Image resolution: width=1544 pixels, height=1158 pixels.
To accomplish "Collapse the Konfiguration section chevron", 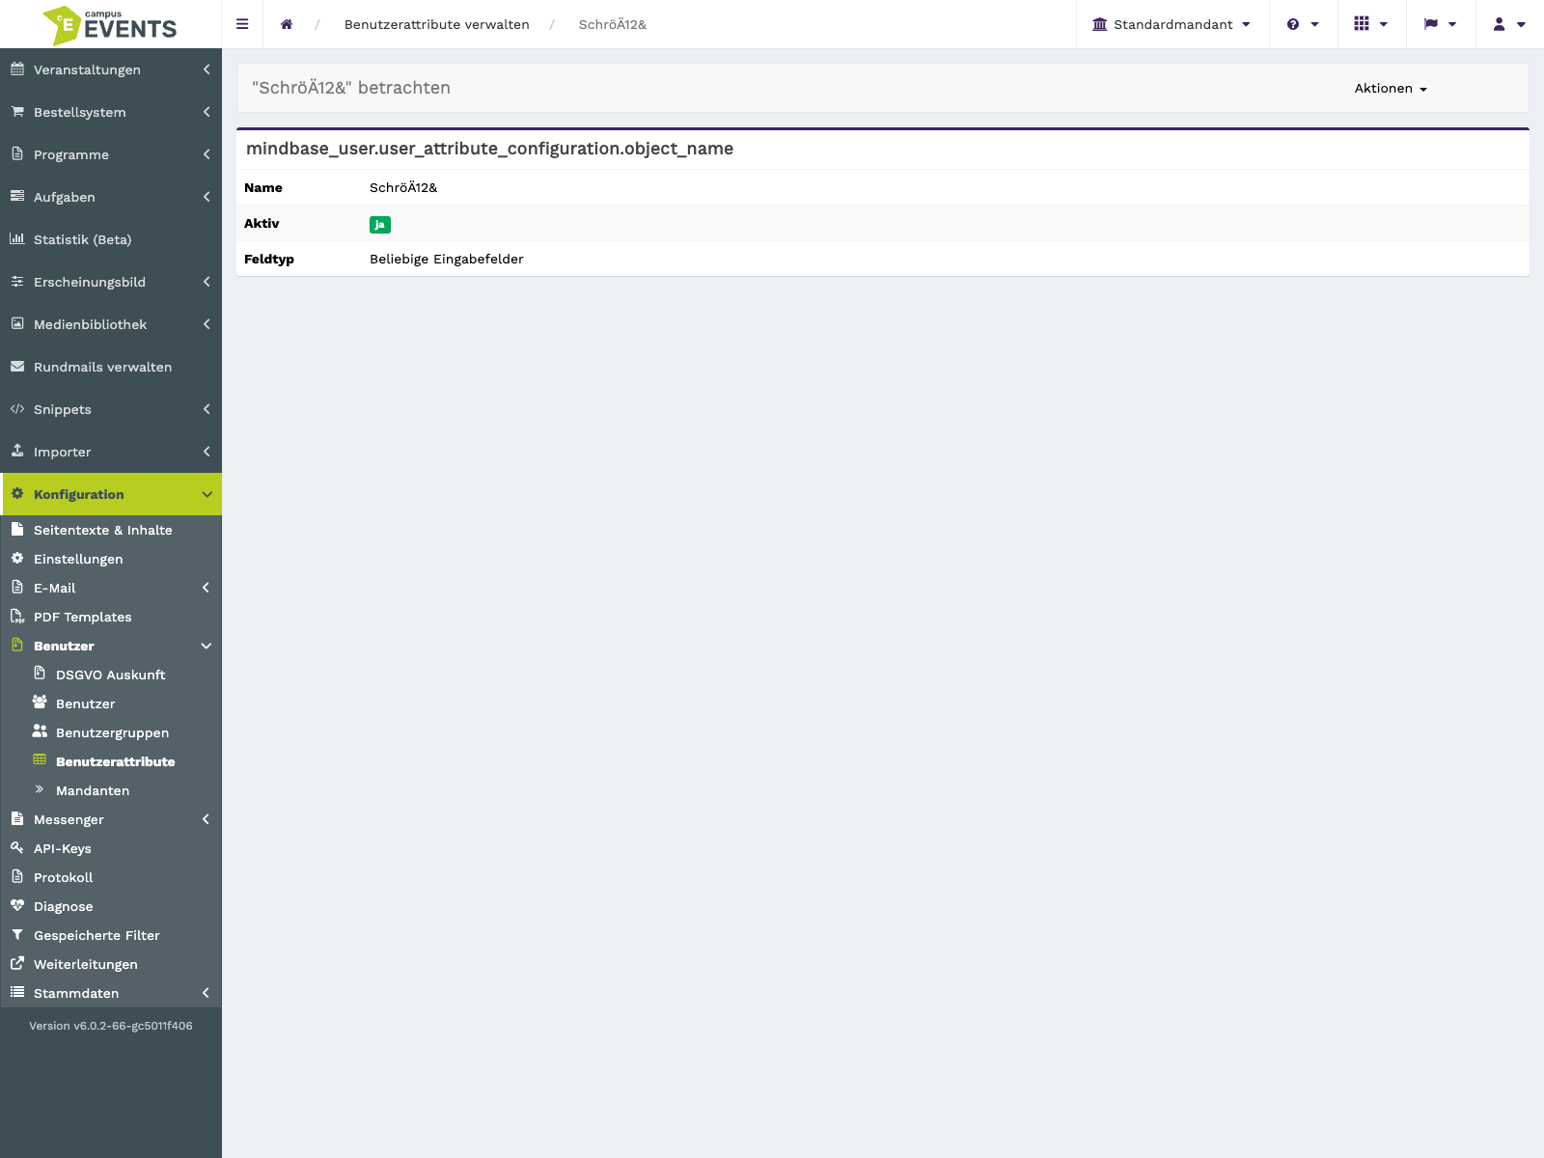I will coord(207,494).
